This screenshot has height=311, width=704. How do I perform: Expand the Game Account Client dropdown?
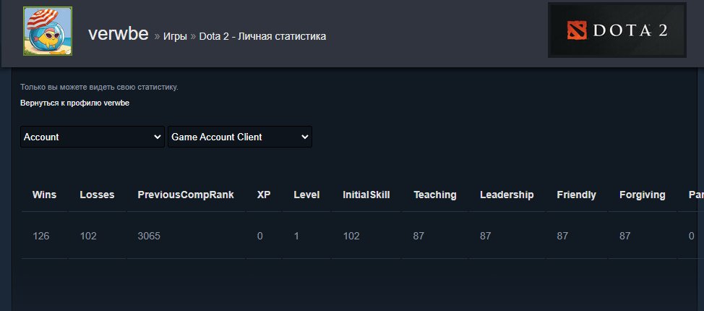point(240,137)
